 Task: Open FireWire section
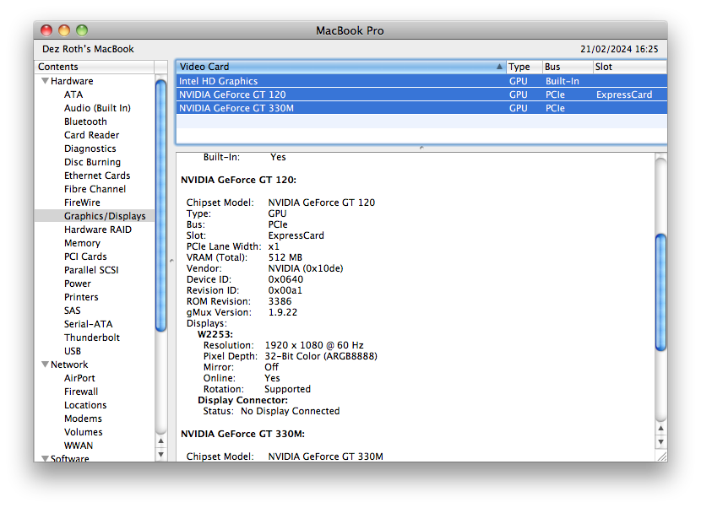(82, 203)
